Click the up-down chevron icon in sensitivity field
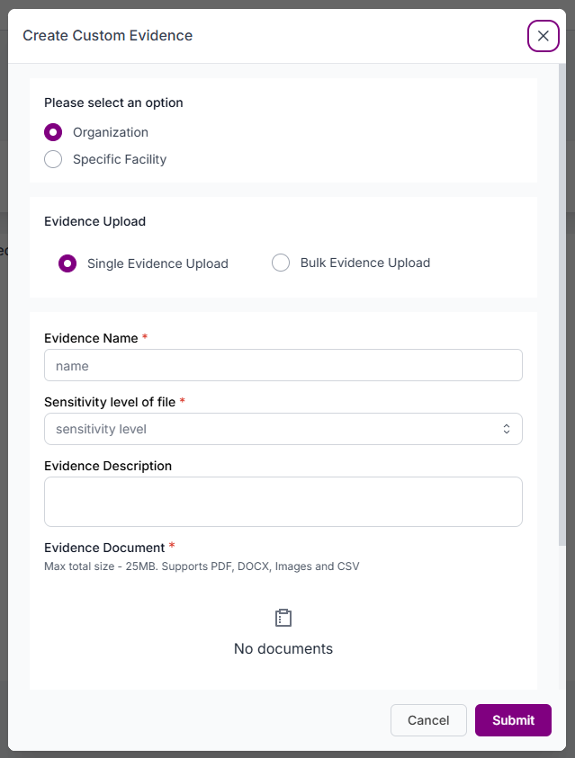 point(507,429)
